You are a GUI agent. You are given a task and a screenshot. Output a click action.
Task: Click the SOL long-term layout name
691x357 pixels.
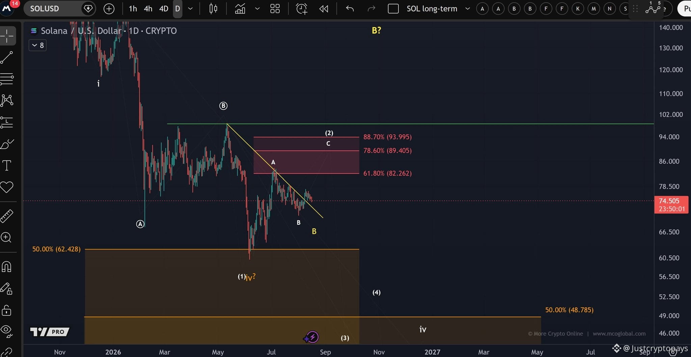[432, 9]
